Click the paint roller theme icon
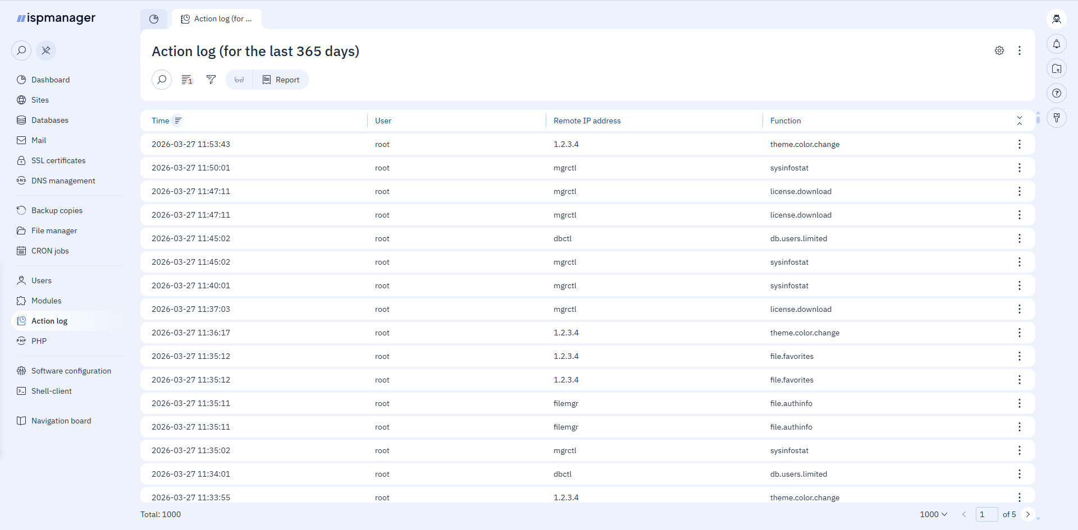1078x530 pixels. 1057,118
